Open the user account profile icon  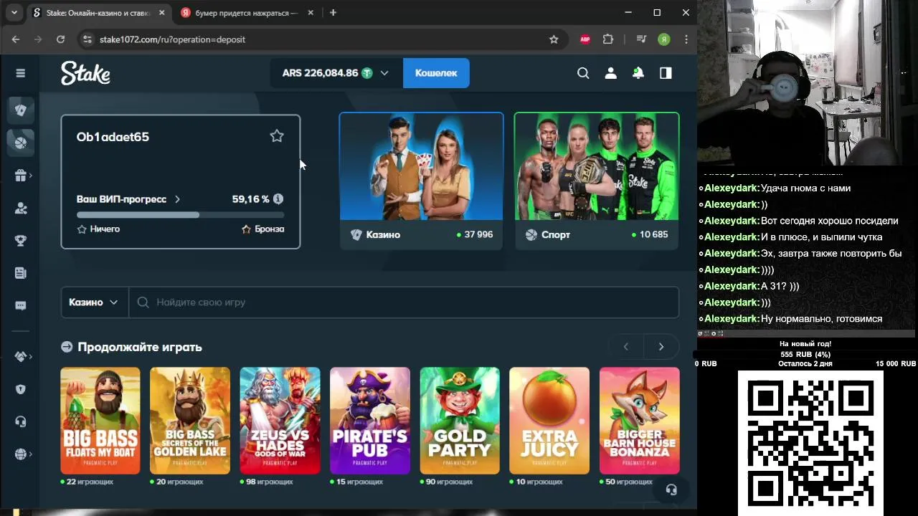pos(610,73)
